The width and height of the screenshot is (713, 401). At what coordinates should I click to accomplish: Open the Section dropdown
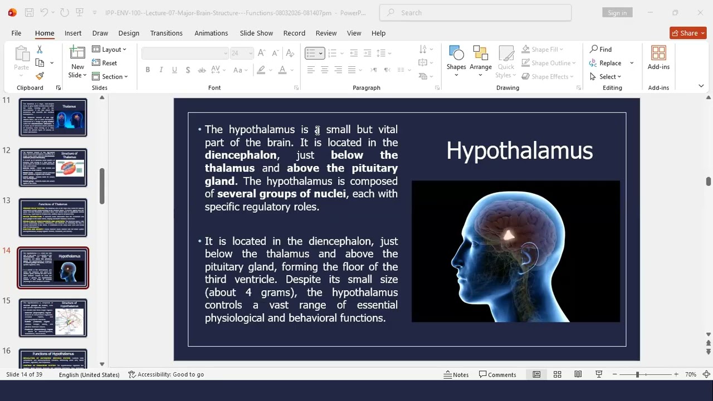coord(110,76)
